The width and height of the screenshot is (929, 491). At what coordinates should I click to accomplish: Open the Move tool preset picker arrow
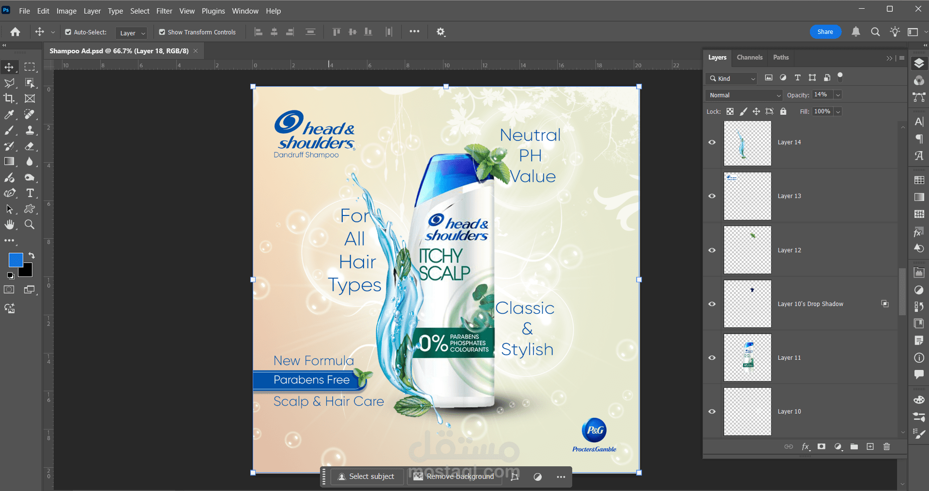(53, 32)
